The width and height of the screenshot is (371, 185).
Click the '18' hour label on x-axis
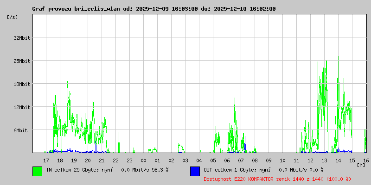pos(60,160)
